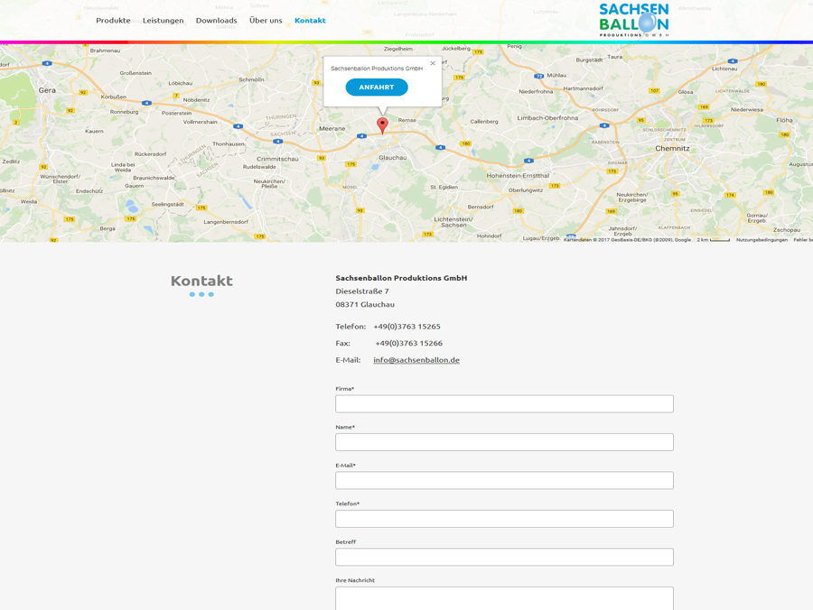The width and height of the screenshot is (813, 610).
Task: Click the Glauchau label on the map
Action: coord(393,157)
